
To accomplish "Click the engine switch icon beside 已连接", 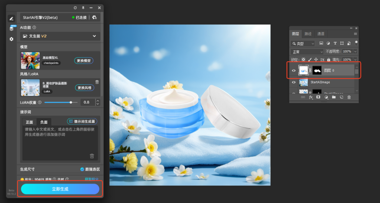I will pyautogui.click(x=94, y=17).
